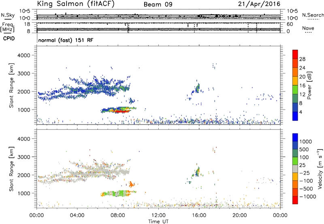
Task: Click the Power [dB] colorbar title
Action: point(309,85)
